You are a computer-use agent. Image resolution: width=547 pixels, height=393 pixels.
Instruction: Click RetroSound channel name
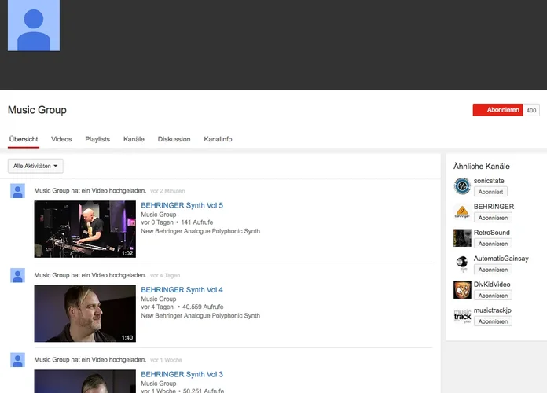pos(491,233)
